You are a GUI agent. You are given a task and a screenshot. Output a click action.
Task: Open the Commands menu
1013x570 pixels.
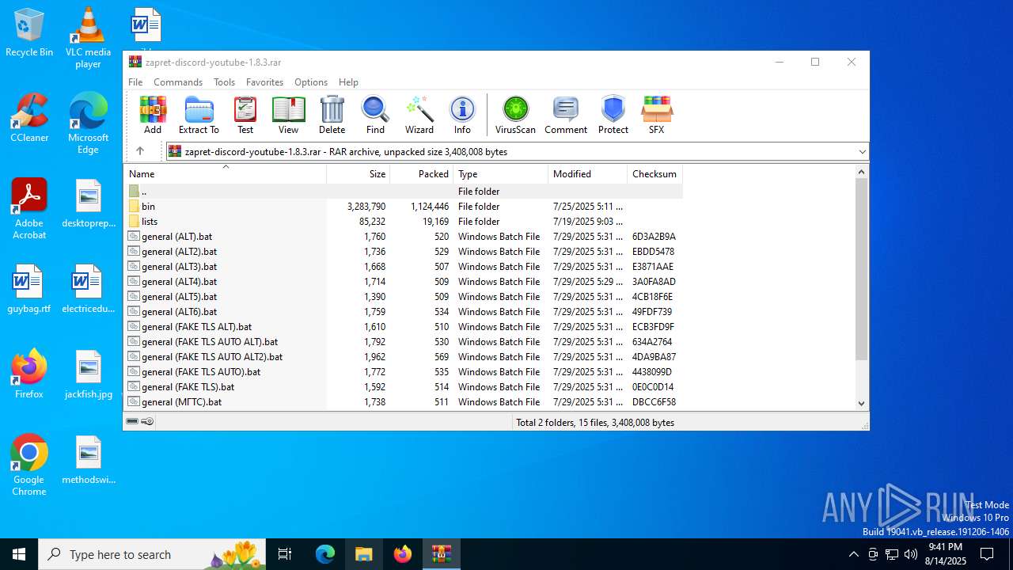[178, 82]
